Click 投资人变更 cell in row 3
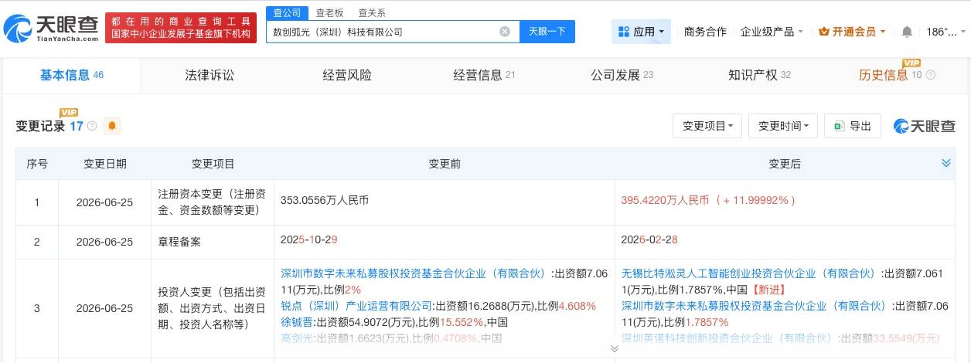The image size is (971, 363). coord(213,308)
